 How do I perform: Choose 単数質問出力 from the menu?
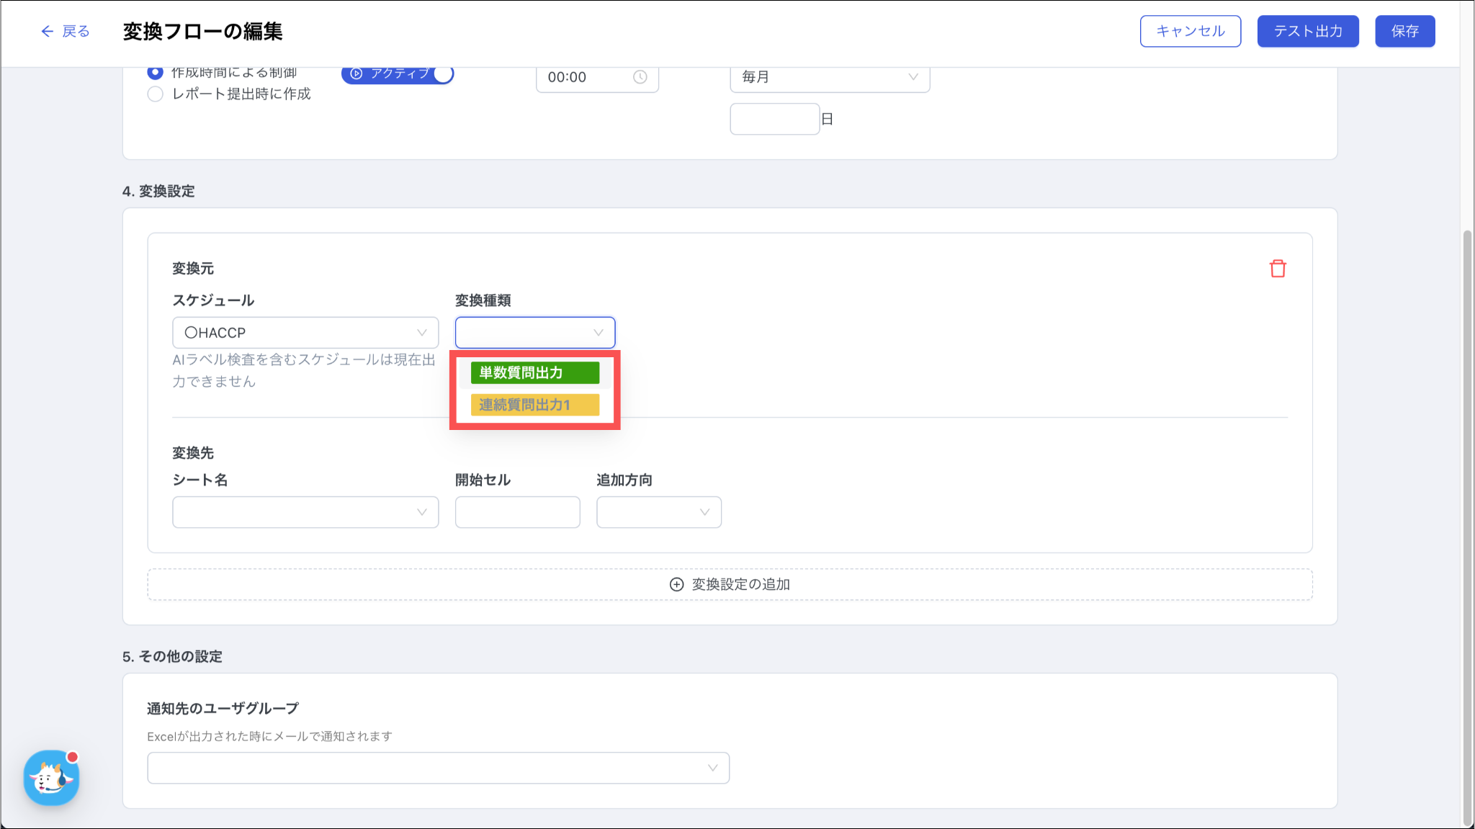534,372
